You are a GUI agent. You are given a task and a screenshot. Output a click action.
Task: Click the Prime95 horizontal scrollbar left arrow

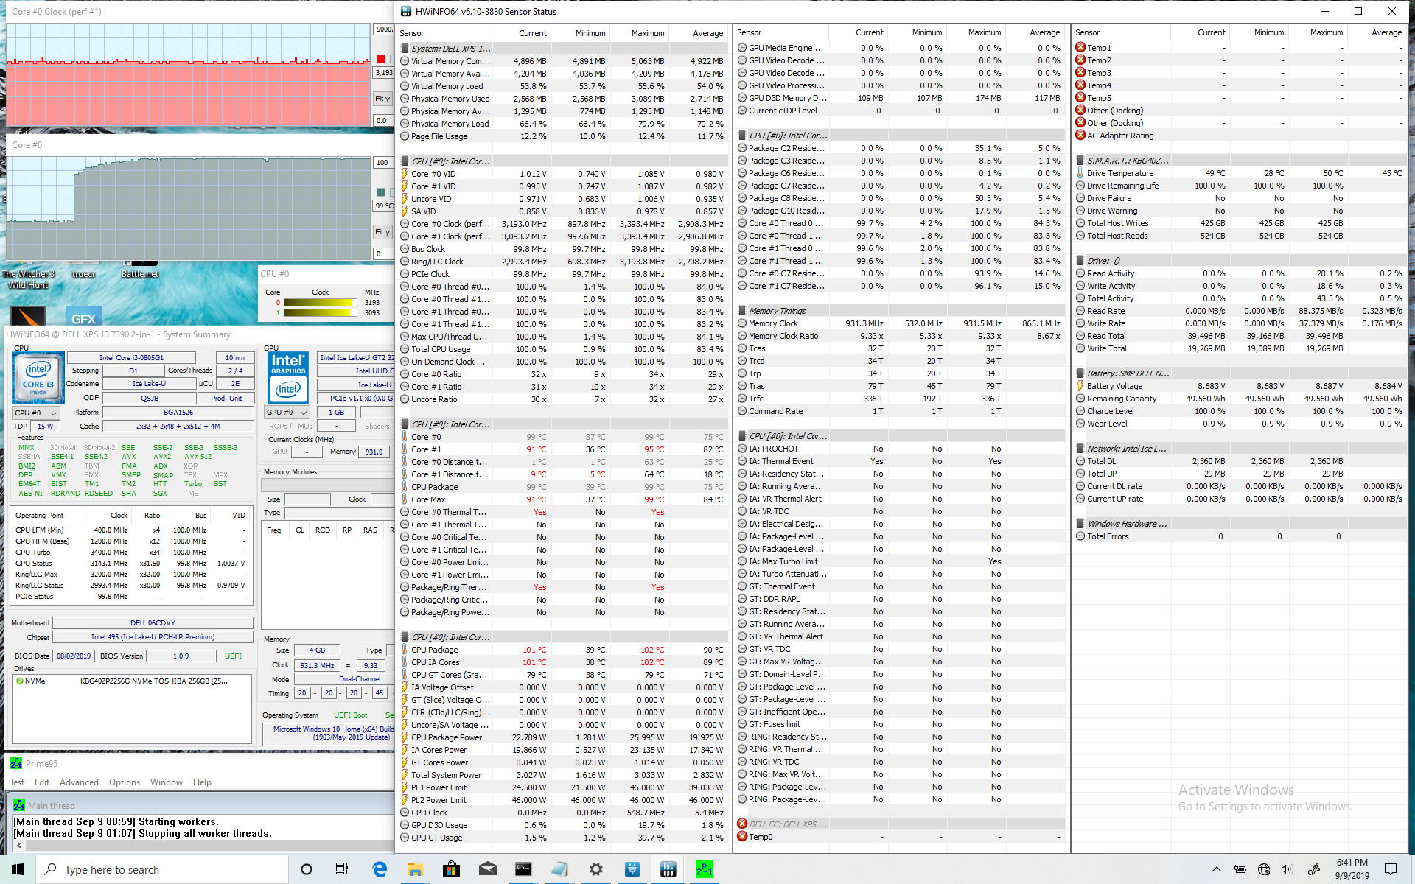(x=19, y=846)
